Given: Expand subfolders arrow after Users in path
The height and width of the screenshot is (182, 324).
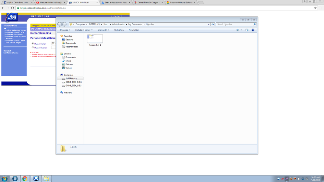Looking at the screenshot, I should [110, 24].
